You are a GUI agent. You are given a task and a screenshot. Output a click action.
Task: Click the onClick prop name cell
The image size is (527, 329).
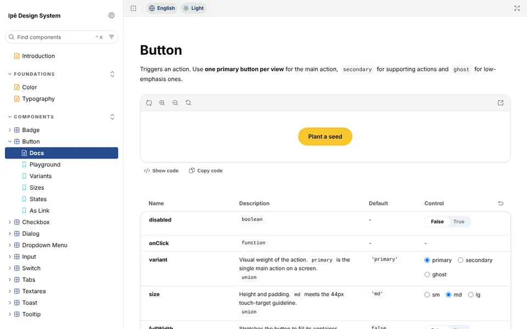coord(159,243)
